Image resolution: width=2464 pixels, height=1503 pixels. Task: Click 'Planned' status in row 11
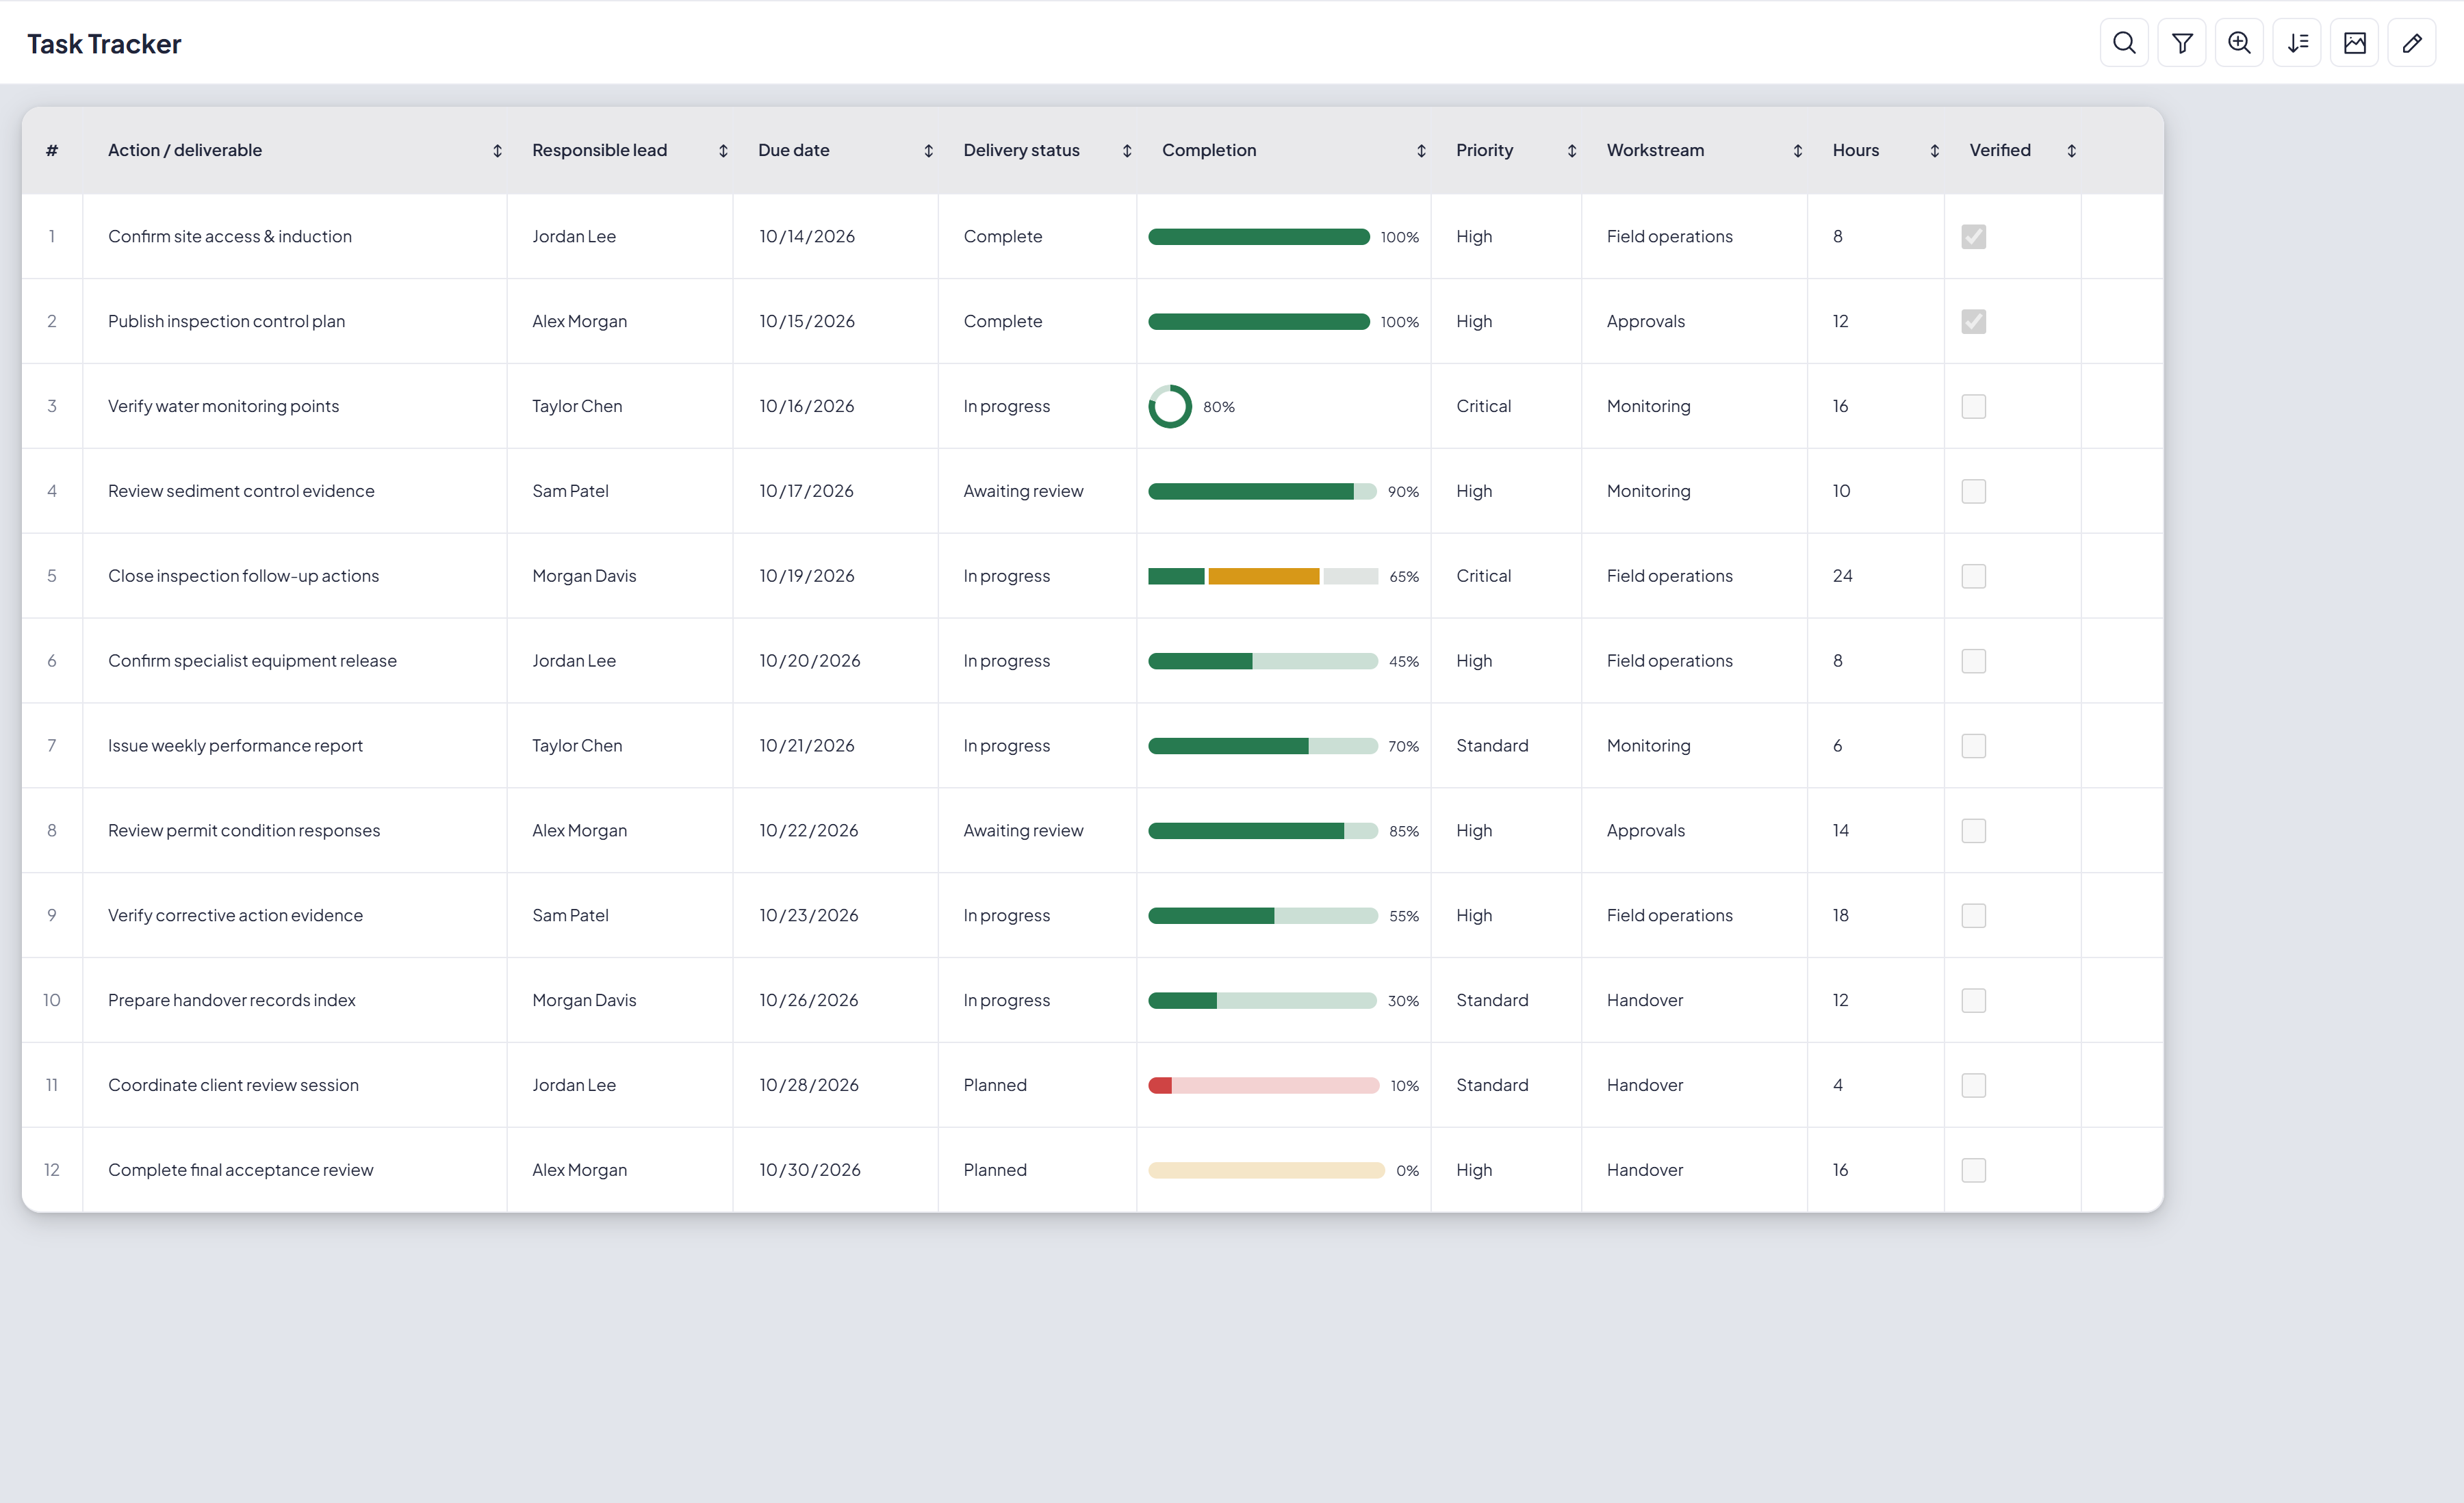[995, 1085]
